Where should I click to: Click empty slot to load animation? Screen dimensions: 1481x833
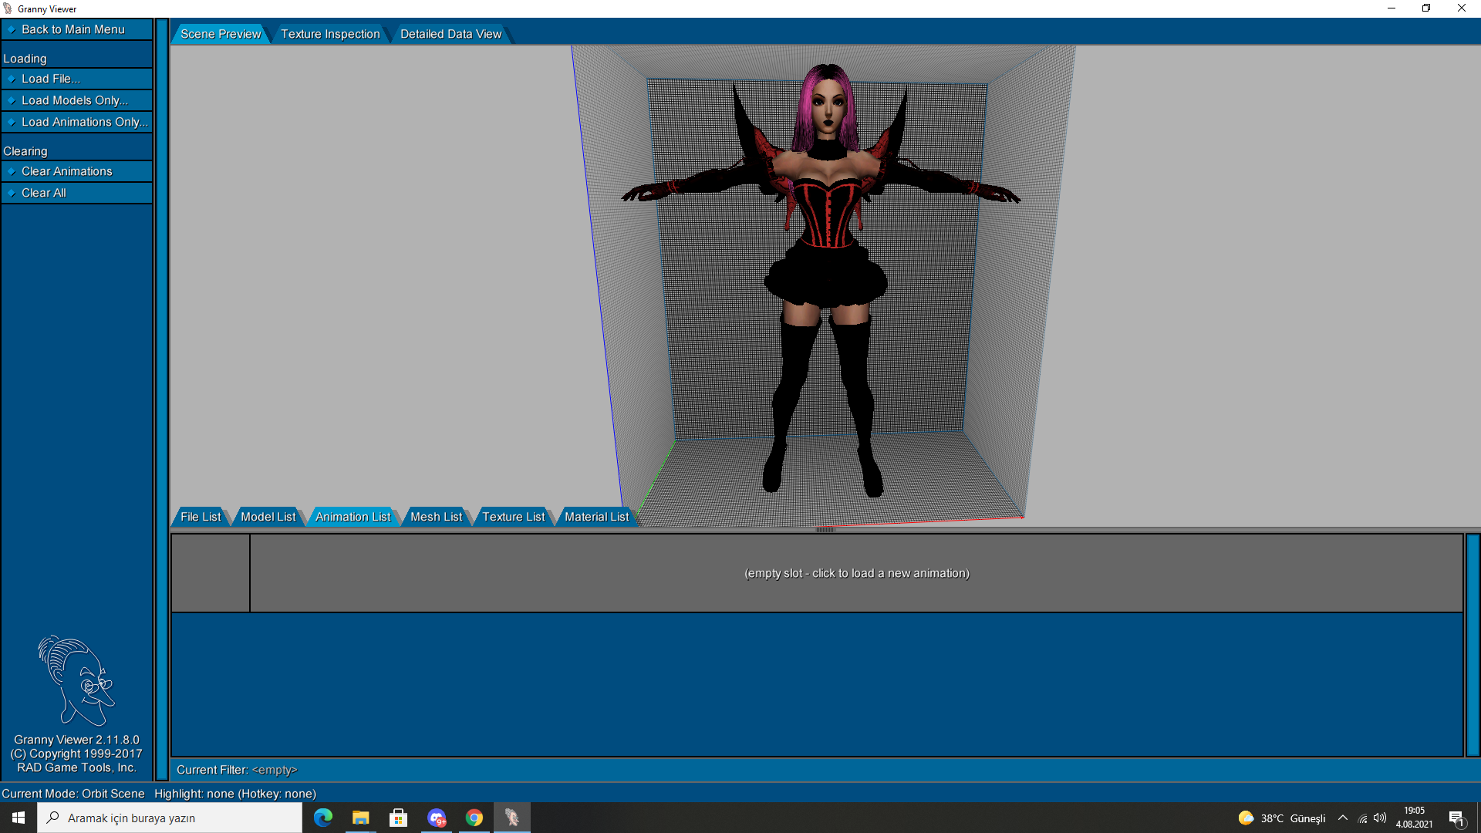(x=856, y=573)
